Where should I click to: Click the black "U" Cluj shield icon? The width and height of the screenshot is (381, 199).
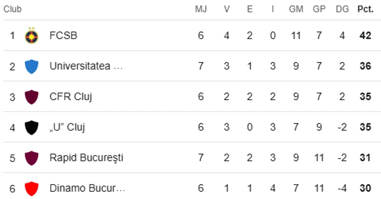[x=32, y=128]
